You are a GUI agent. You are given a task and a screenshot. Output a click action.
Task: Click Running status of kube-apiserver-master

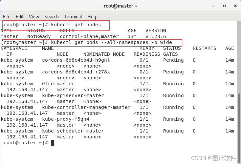point(173,95)
